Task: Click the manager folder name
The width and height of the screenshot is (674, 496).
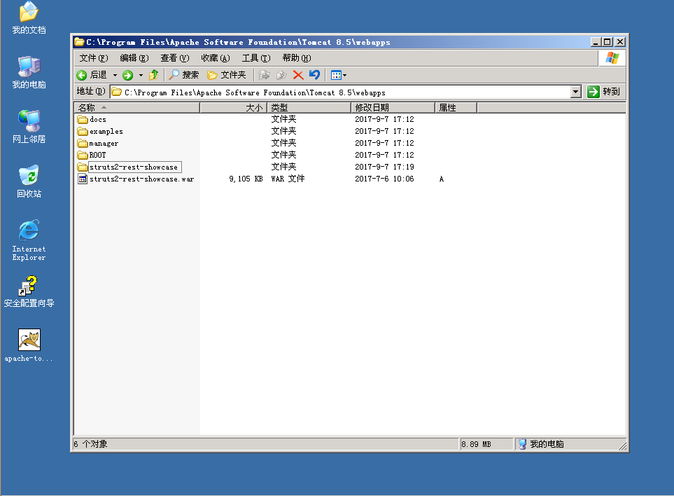Action: (x=104, y=143)
